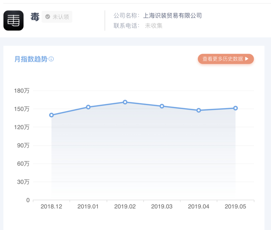The width and height of the screenshot is (271, 230).
Task: Click the 2018.12 x-axis label
Action: point(51,207)
